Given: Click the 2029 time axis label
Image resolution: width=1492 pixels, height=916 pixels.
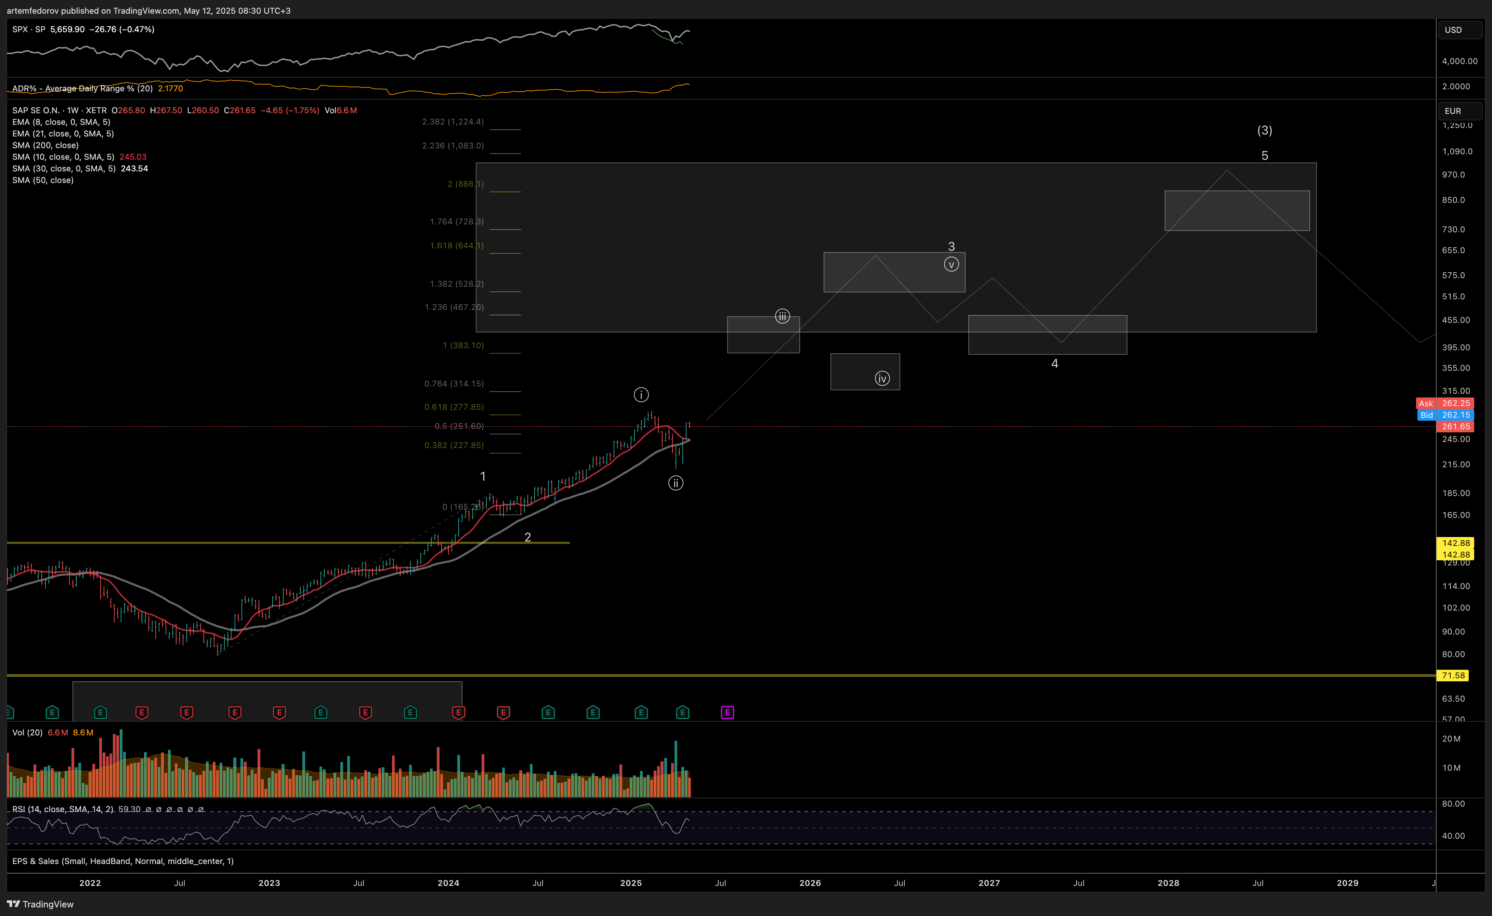Looking at the screenshot, I should pyautogui.click(x=1348, y=883).
